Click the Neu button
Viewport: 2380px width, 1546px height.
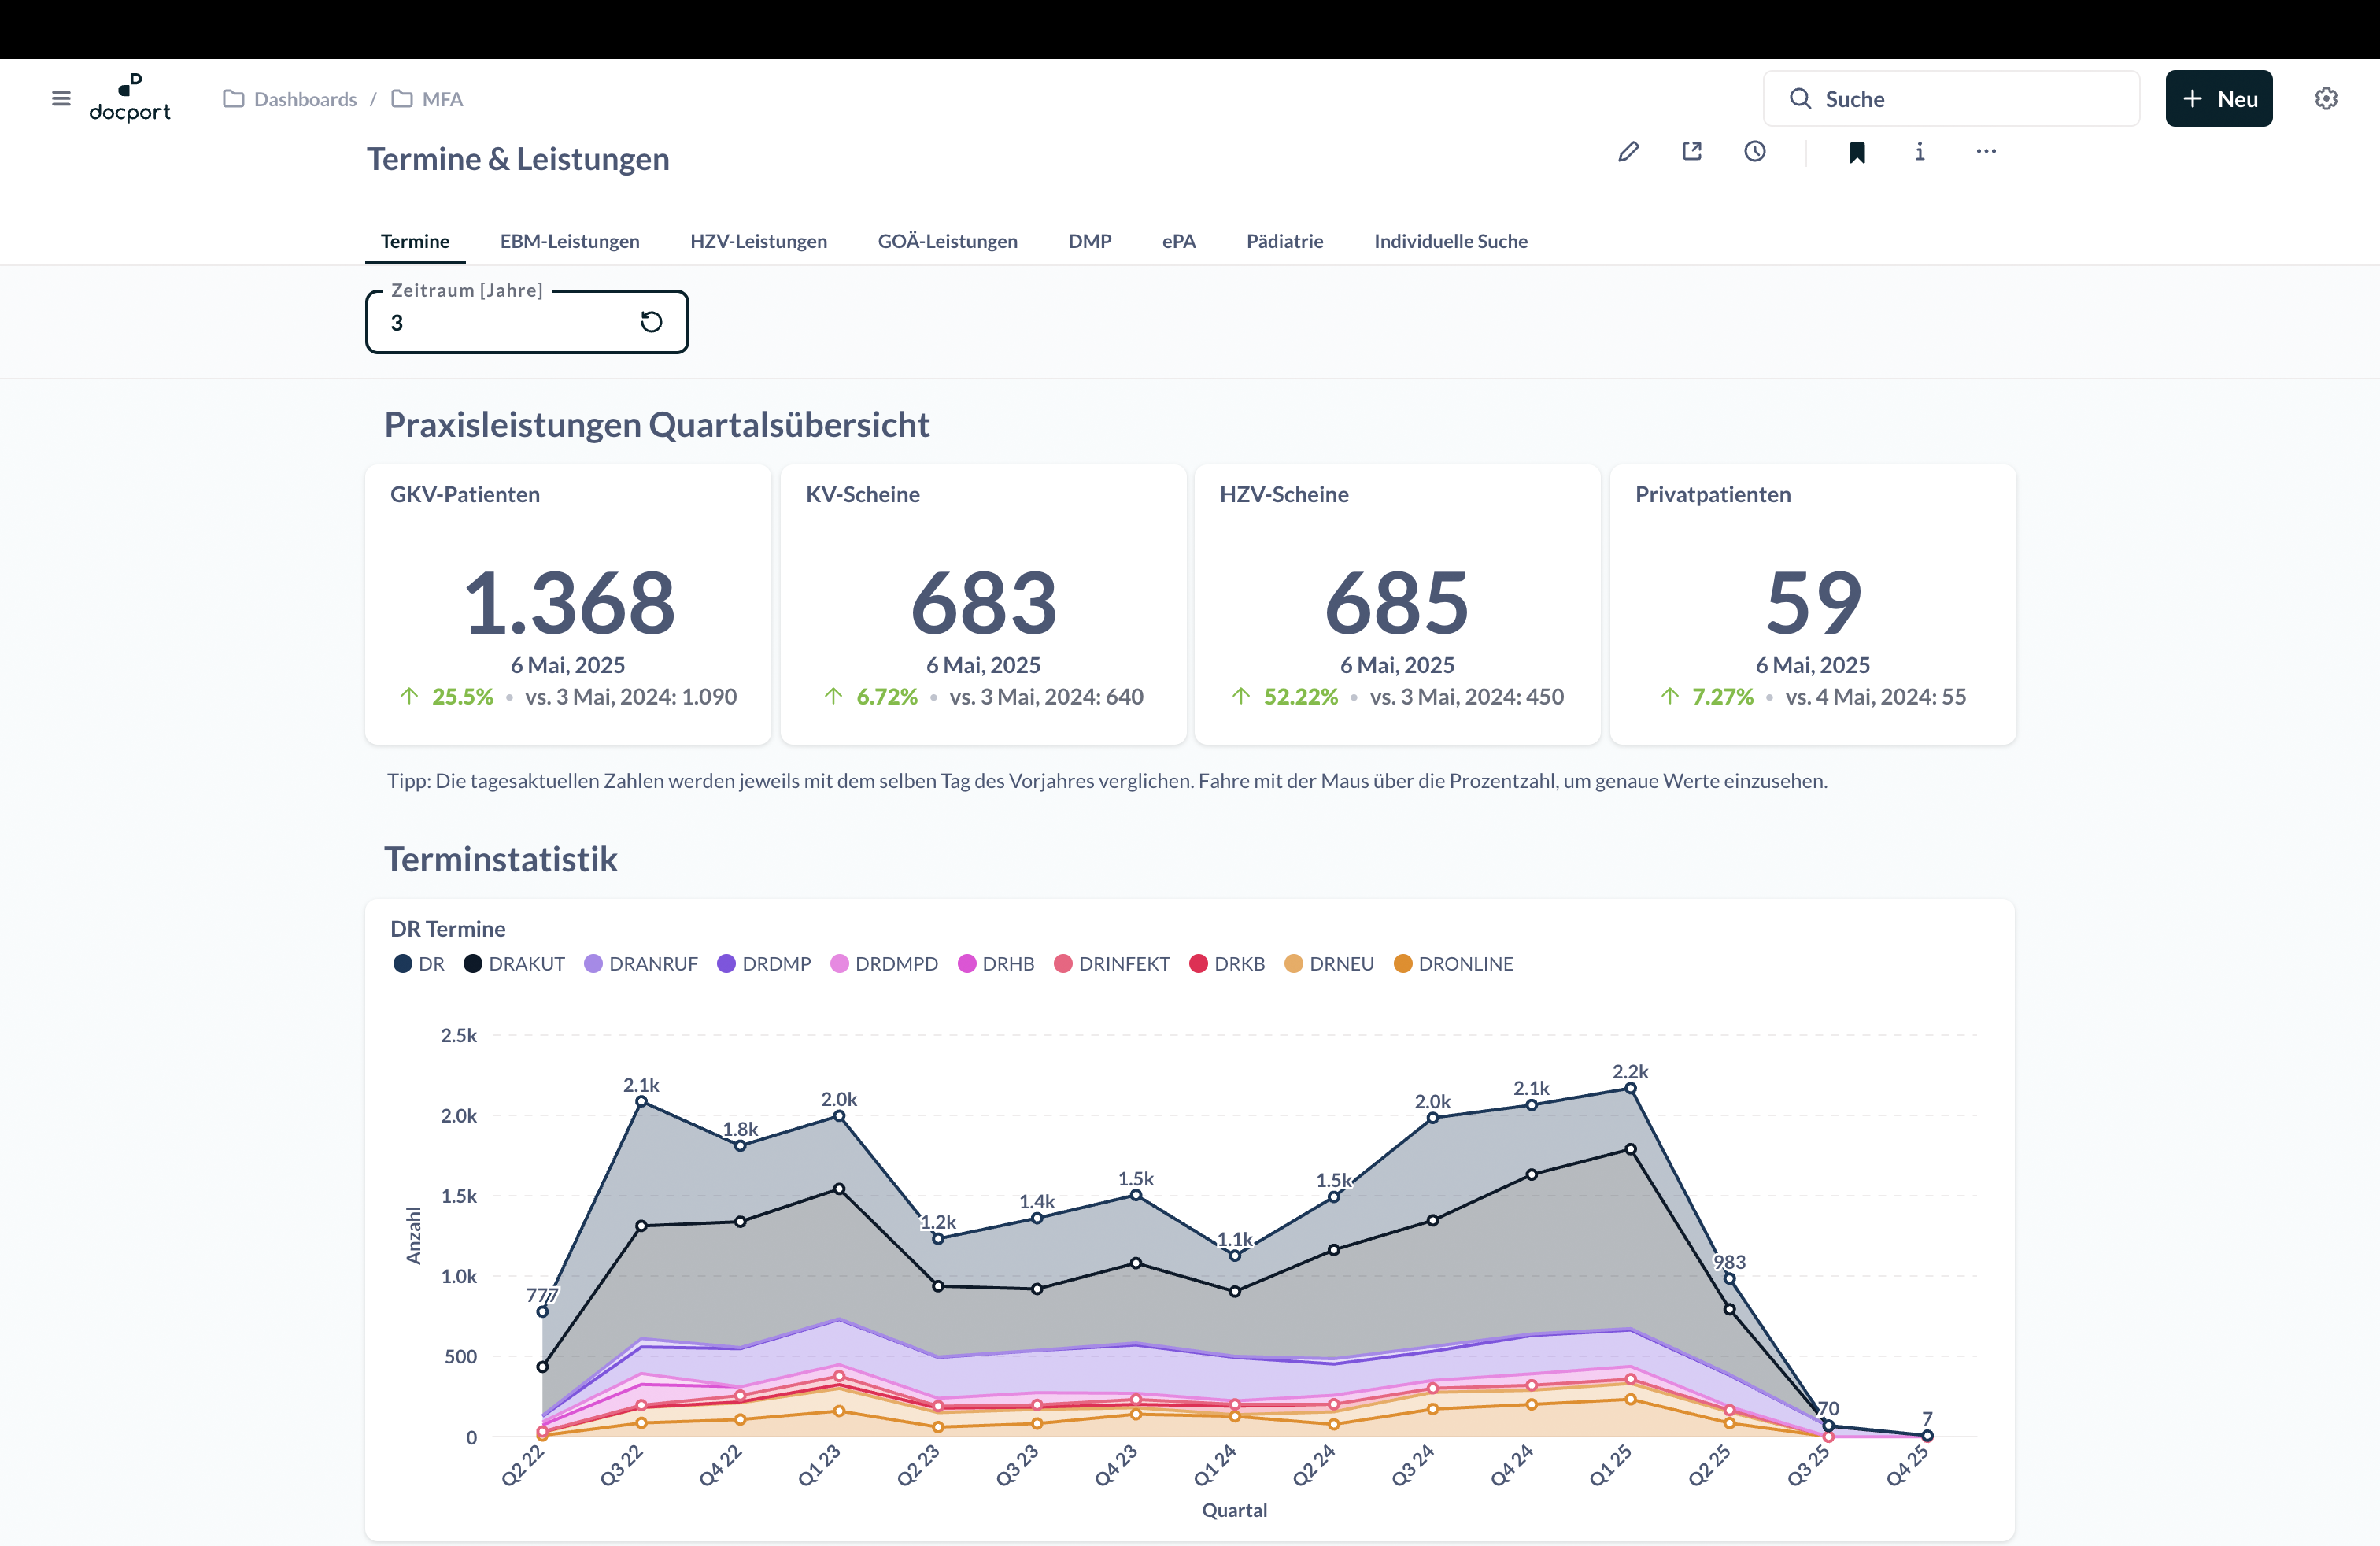click(x=2218, y=98)
